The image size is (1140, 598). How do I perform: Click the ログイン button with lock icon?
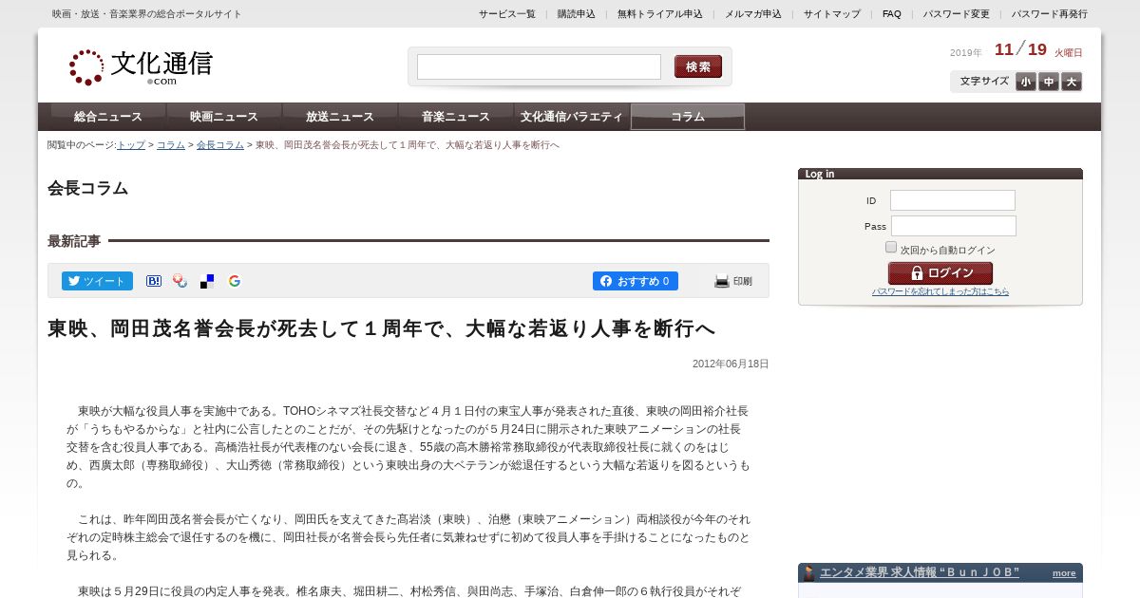pos(940,273)
